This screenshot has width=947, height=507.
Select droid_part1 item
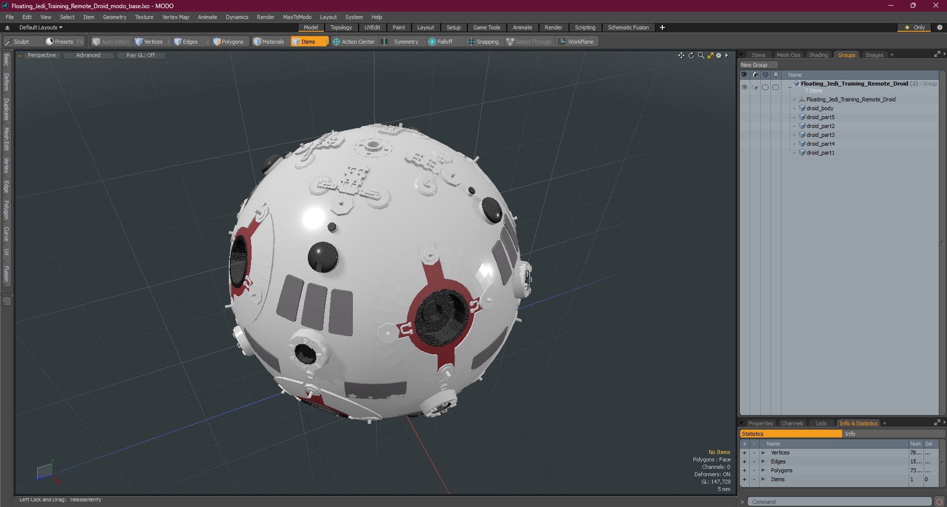[820, 153]
